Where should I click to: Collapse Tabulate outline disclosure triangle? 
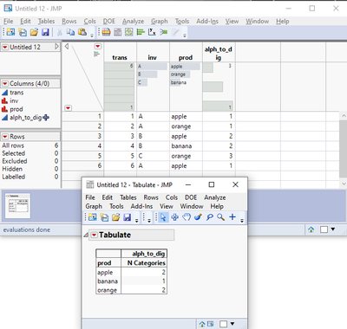(86, 235)
